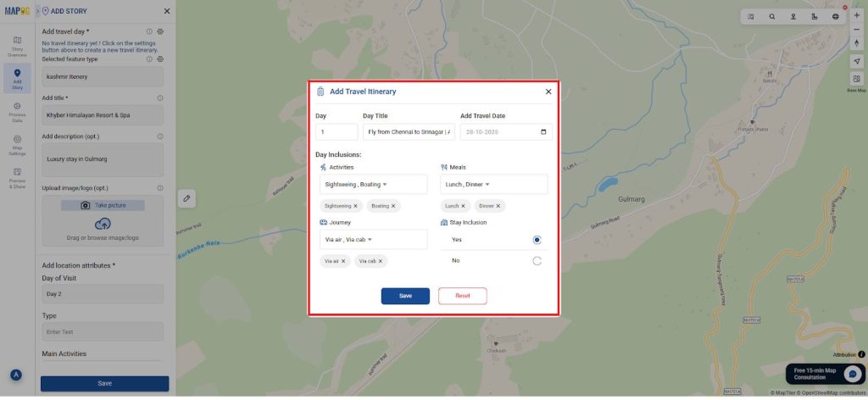Save the travel itinerary
This screenshot has height=400, width=868.
pos(405,296)
